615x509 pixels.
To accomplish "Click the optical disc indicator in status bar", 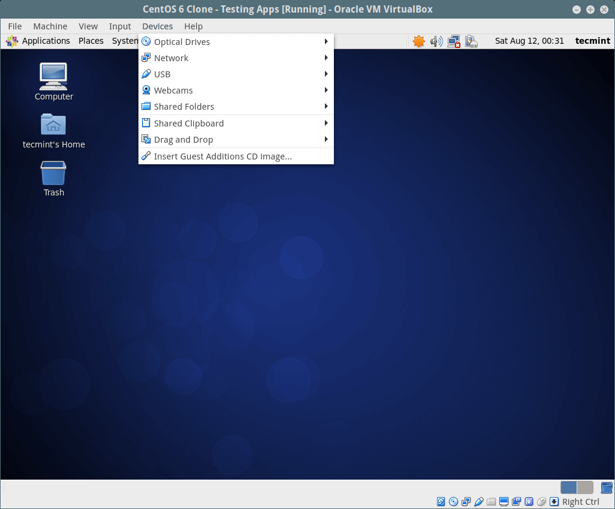I will click(454, 502).
